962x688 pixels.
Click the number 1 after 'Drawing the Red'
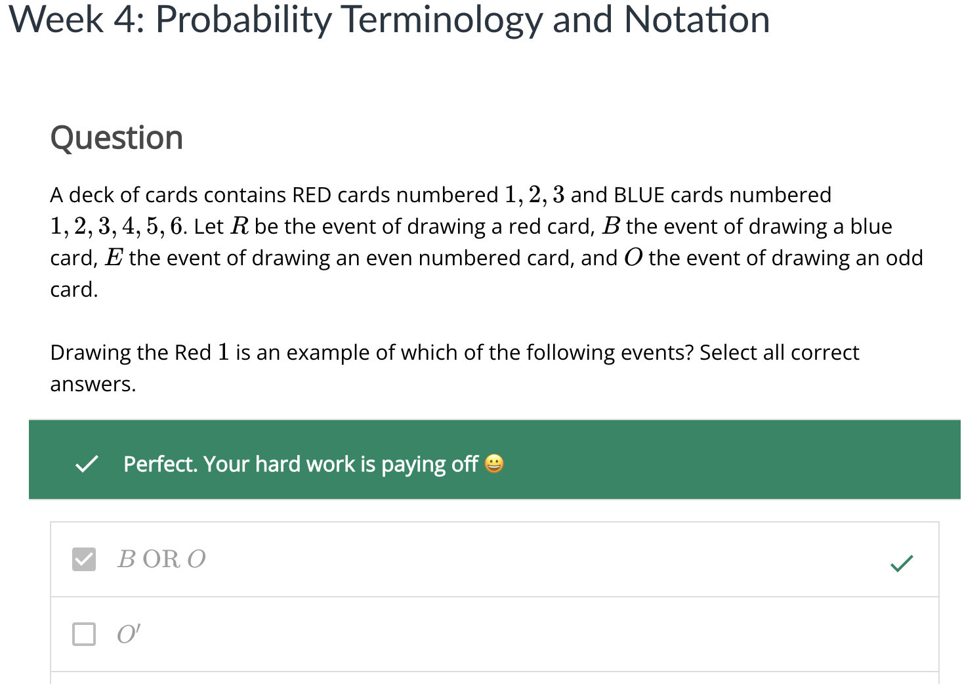pyautogui.click(x=223, y=353)
